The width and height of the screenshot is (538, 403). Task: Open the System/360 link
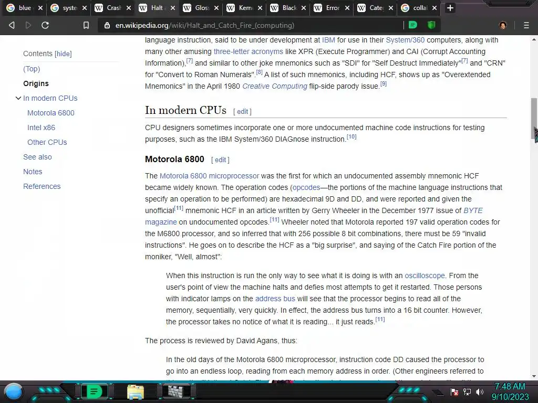click(x=405, y=40)
